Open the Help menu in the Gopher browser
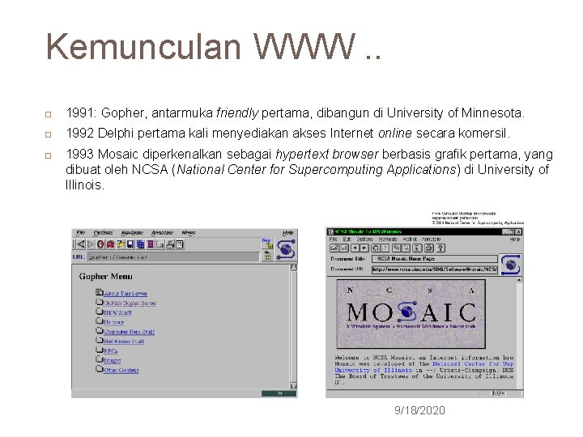 (x=288, y=233)
